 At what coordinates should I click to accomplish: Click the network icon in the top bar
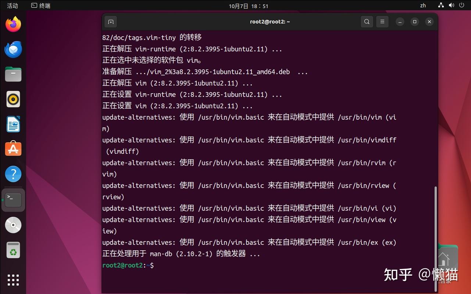440,6
